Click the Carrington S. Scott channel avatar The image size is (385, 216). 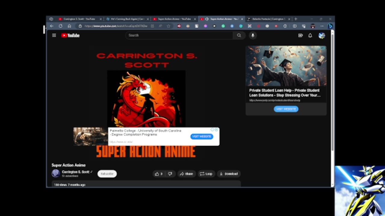56,173
